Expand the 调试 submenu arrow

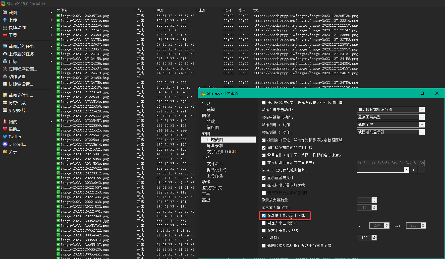coord(51,121)
